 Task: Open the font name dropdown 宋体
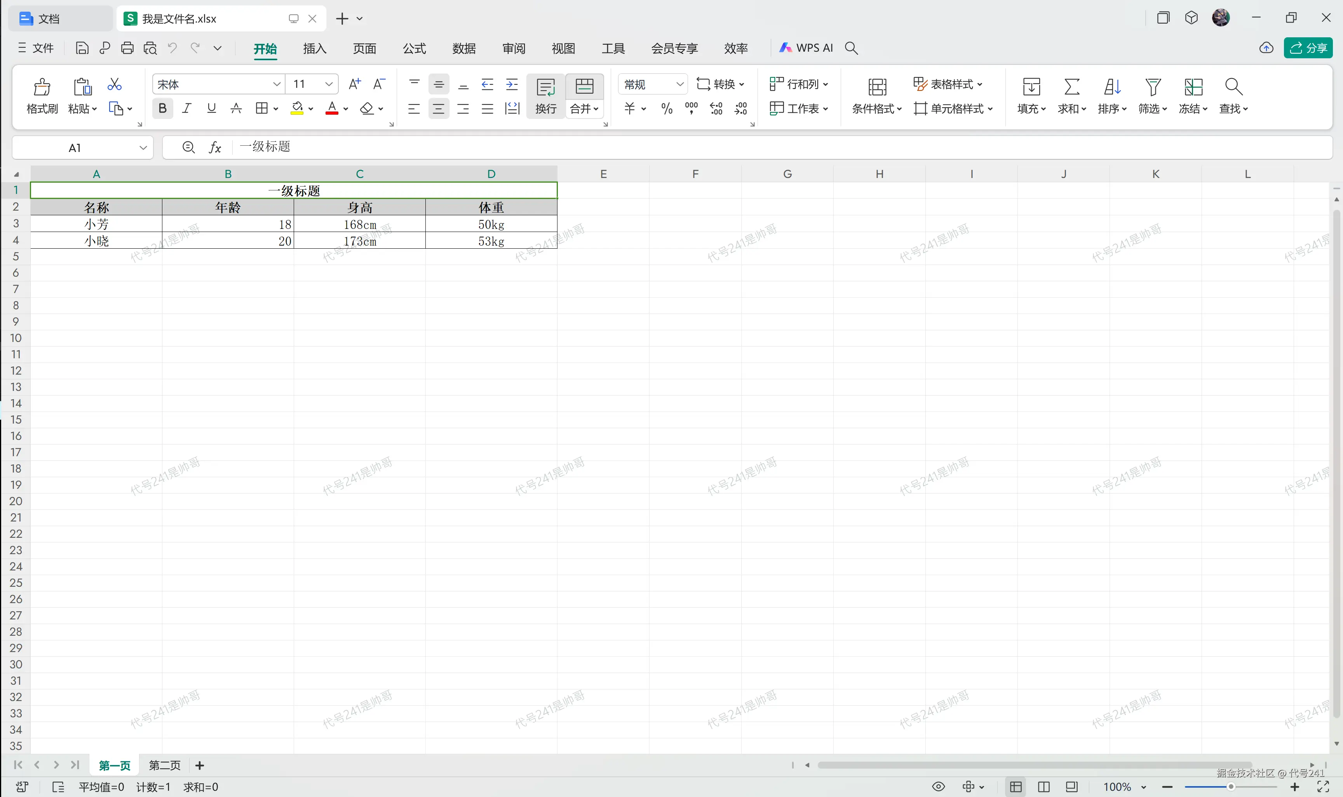click(277, 84)
